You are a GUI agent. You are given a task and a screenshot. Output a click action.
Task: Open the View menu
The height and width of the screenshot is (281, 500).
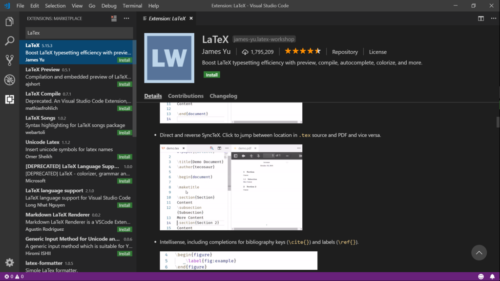(x=77, y=6)
